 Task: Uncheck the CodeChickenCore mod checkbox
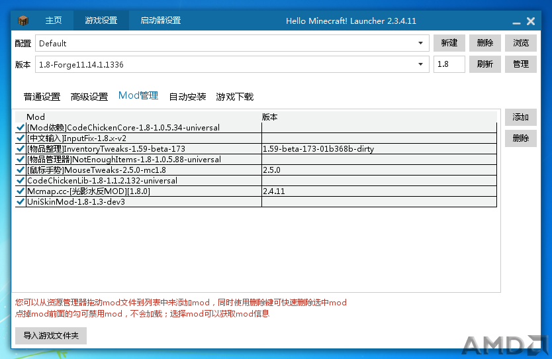point(21,128)
